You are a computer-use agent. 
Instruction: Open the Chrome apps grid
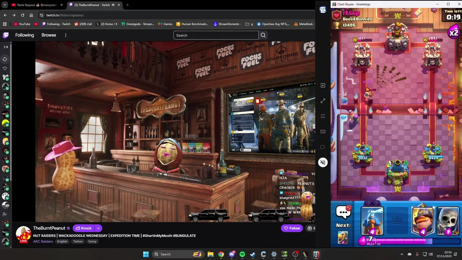5,24
